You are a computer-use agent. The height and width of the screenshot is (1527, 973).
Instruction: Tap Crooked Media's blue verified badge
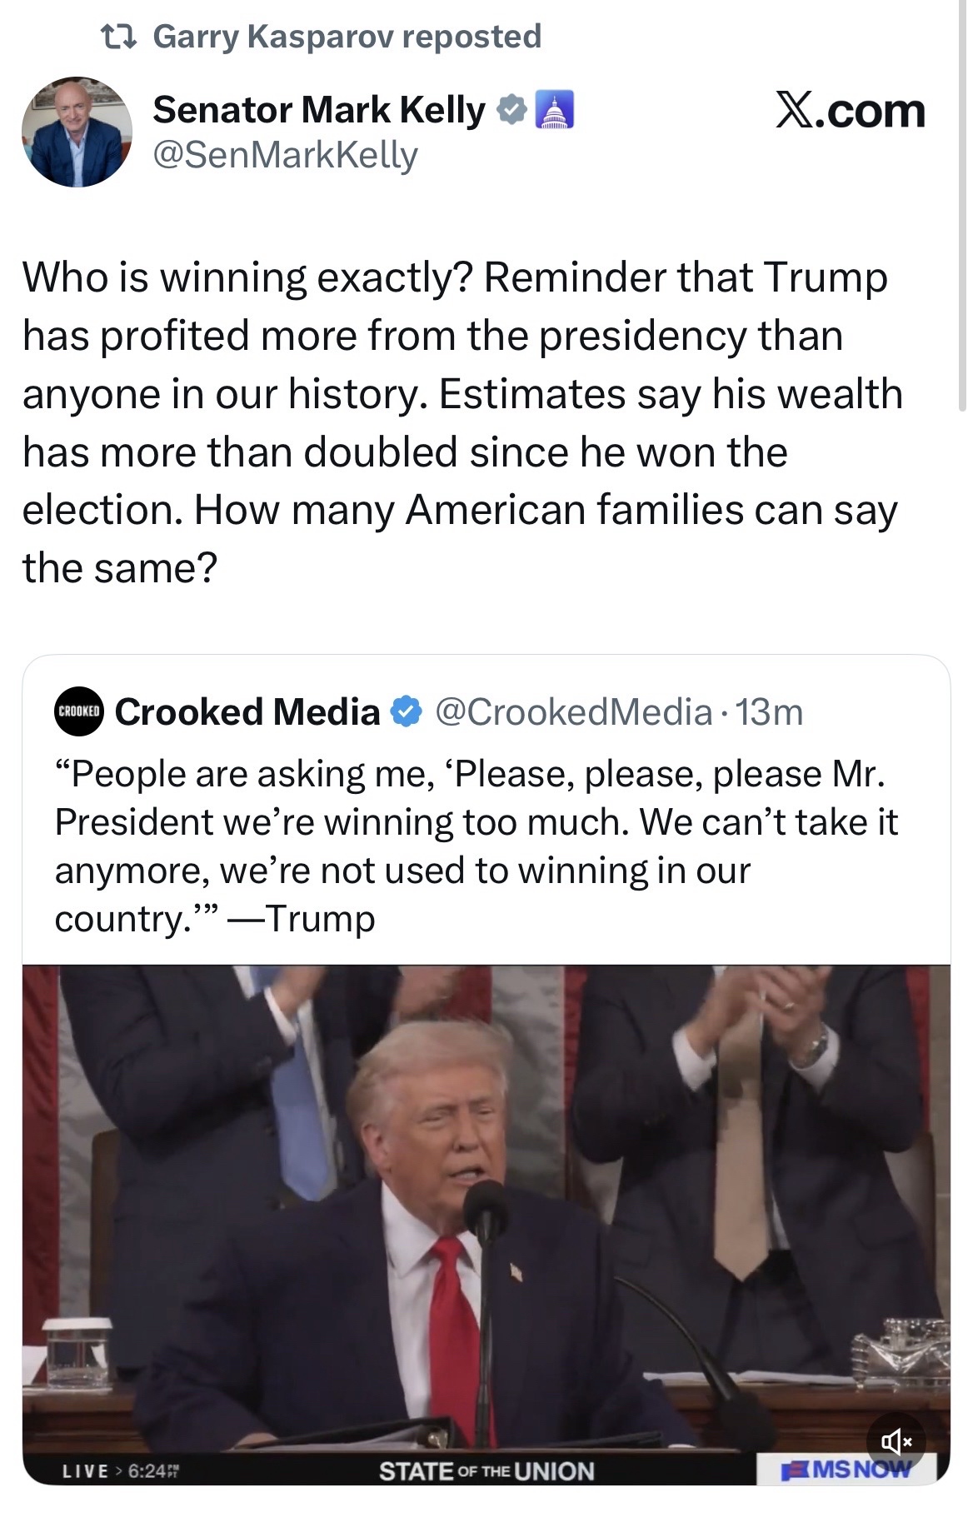coord(406,712)
